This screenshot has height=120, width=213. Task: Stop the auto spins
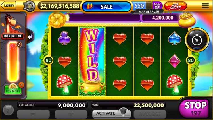click(194, 108)
